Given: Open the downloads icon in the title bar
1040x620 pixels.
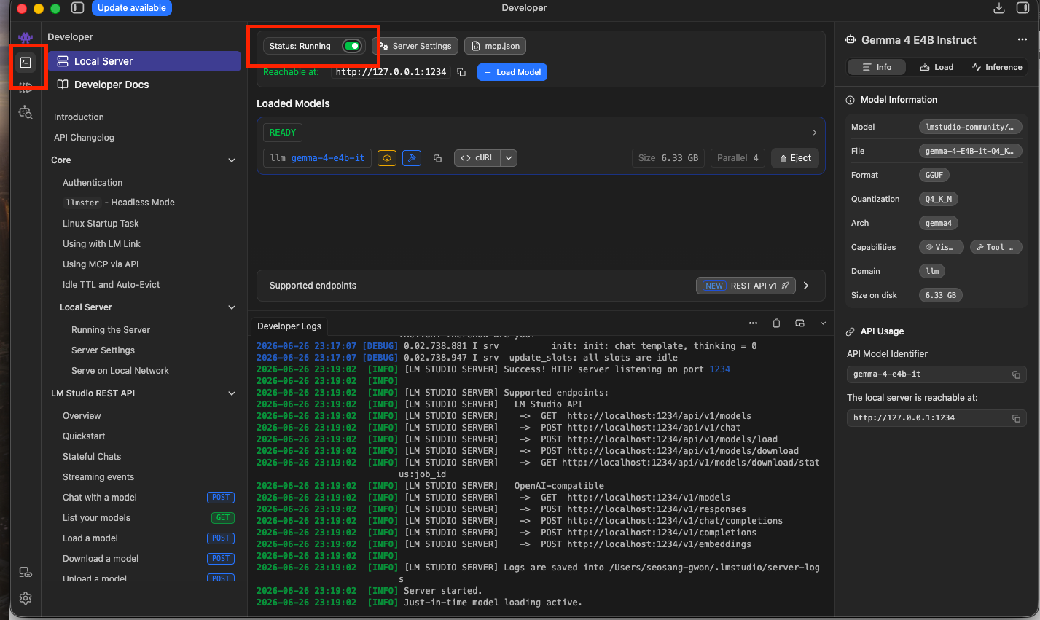Looking at the screenshot, I should [999, 8].
